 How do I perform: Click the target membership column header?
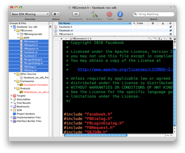tap(171, 23)
